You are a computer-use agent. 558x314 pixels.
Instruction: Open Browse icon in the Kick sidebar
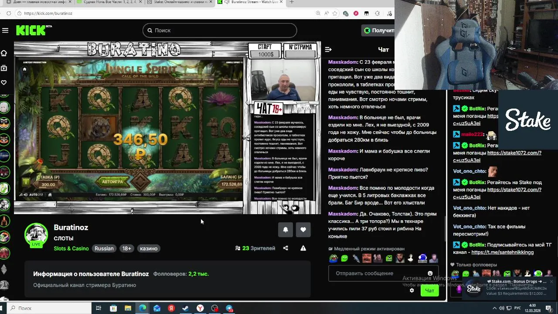pos(4,68)
